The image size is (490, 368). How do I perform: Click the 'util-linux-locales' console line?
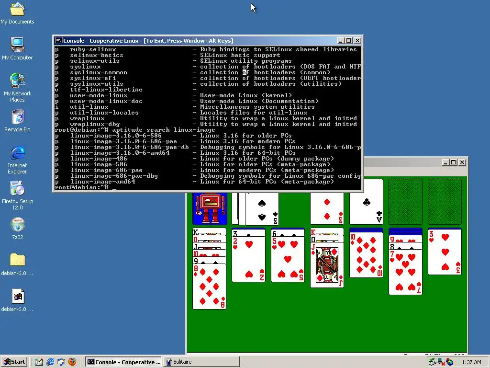click(181, 113)
